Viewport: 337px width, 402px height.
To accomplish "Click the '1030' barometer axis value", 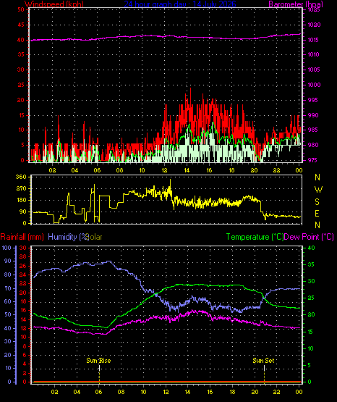I will pyautogui.click(x=314, y=25).
